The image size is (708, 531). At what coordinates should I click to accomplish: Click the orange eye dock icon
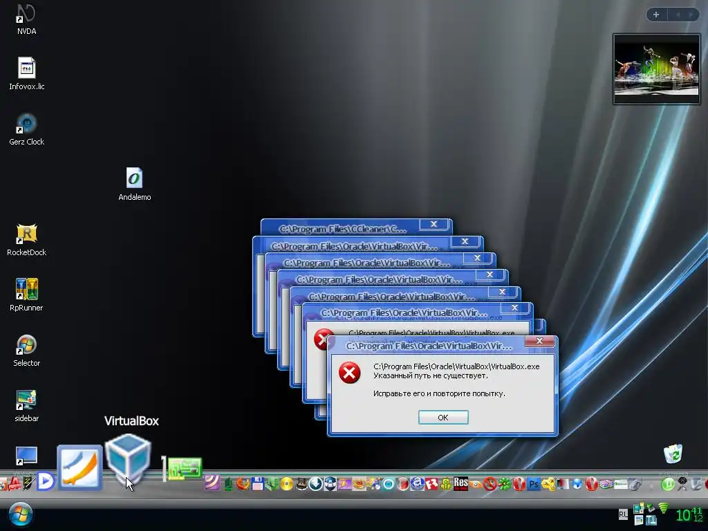pyautogui.click(x=476, y=485)
